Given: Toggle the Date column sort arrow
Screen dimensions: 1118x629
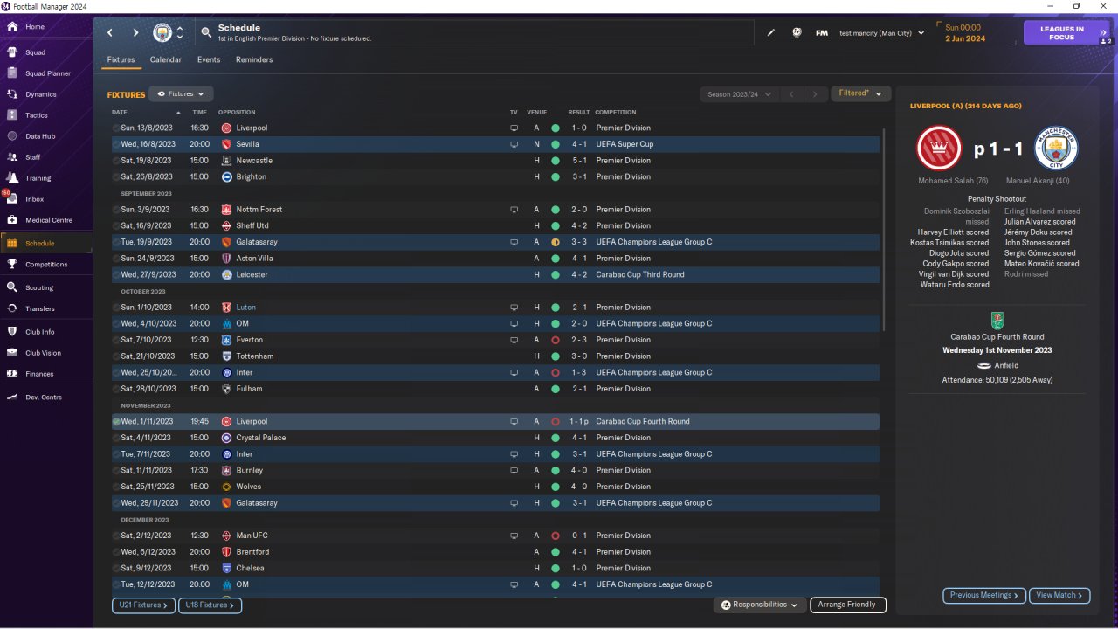Looking at the screenshot, I should click(178, 113).
